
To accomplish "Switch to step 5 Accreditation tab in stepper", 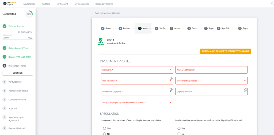I will pos(176,28).
